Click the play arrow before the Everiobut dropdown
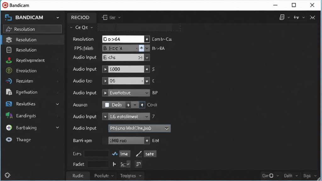 click(x=105, y=93)
